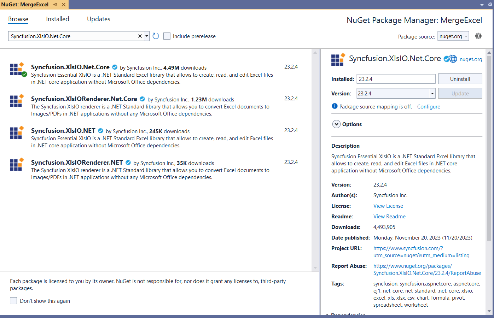Click the Syncfusion.XlsIORenderer.Net.Core package icon
Image resolution: width=494 pixels, height=318 pixels.
(x=17, y=101)
